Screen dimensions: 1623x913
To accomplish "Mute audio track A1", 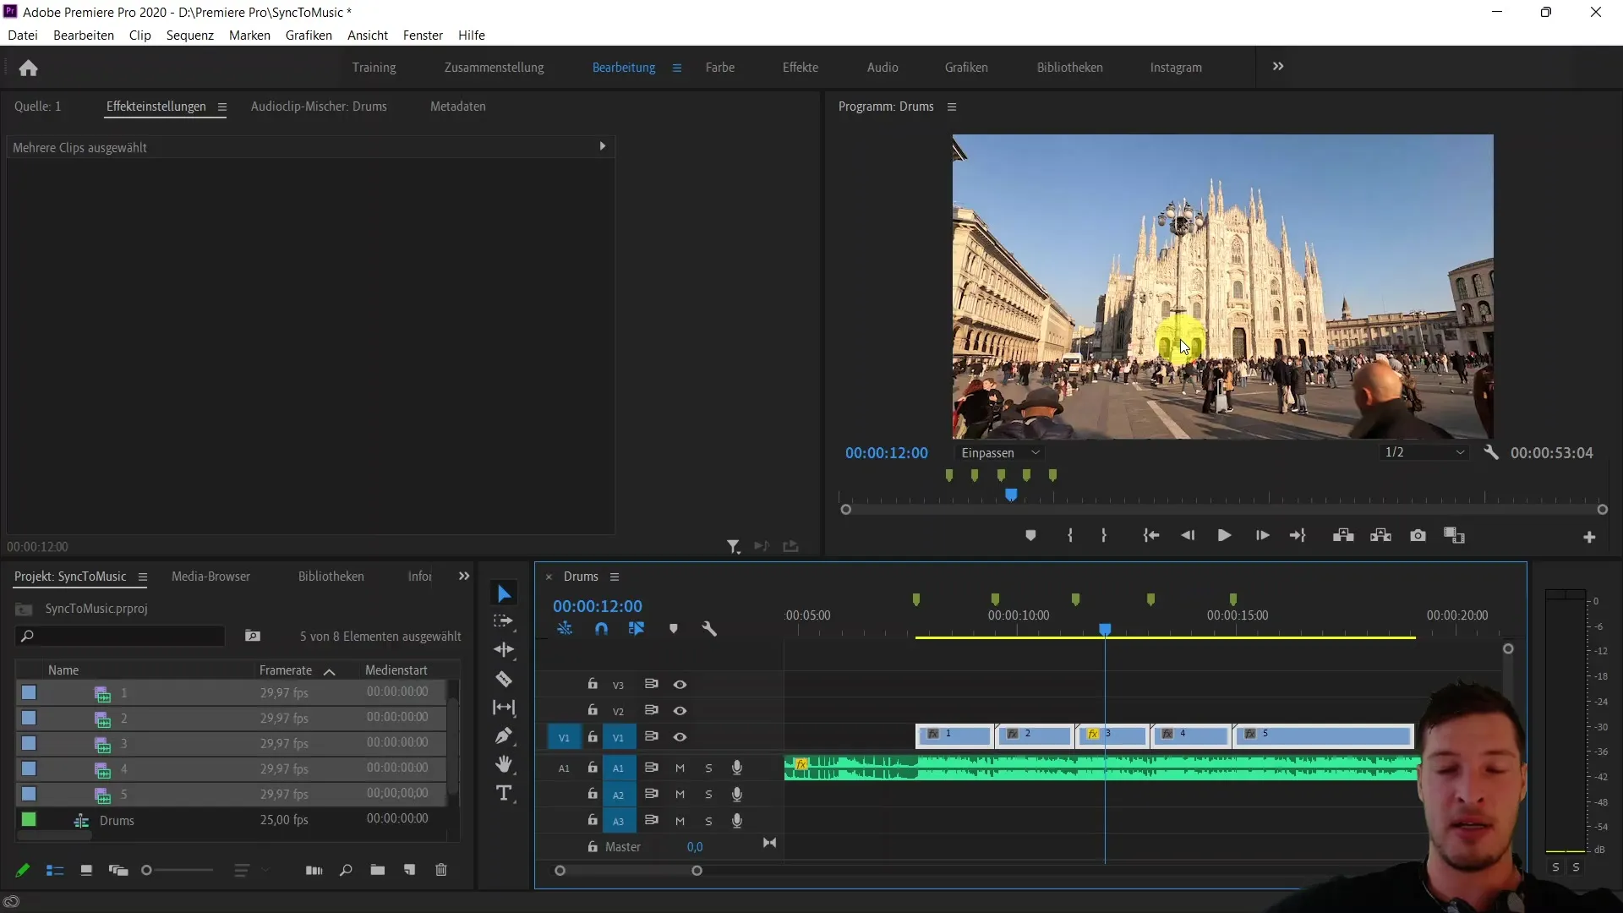I will (x=680, y=768).
